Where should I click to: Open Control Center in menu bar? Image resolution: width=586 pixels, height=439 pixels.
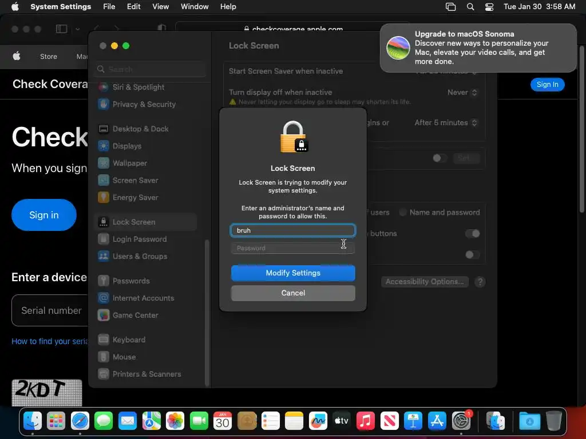click(x=489, y=7)
